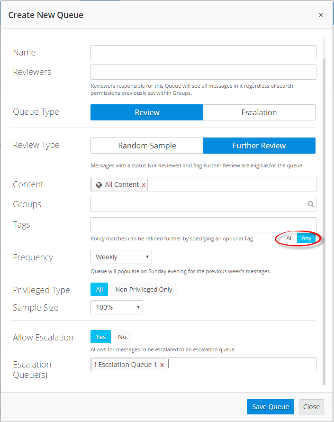The image size is (334, 422).
Task: Expand the Groups picker field
Action: click(x=199, y=204)
